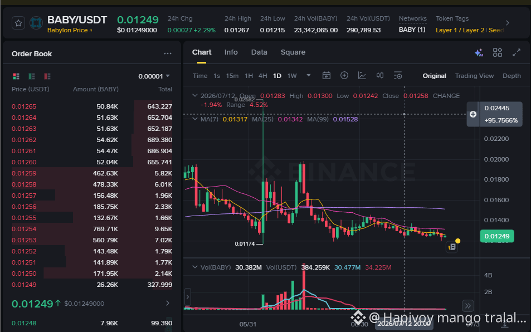Click amount 769.71K in order book
The image size is (531, 332).
[105, 229]
